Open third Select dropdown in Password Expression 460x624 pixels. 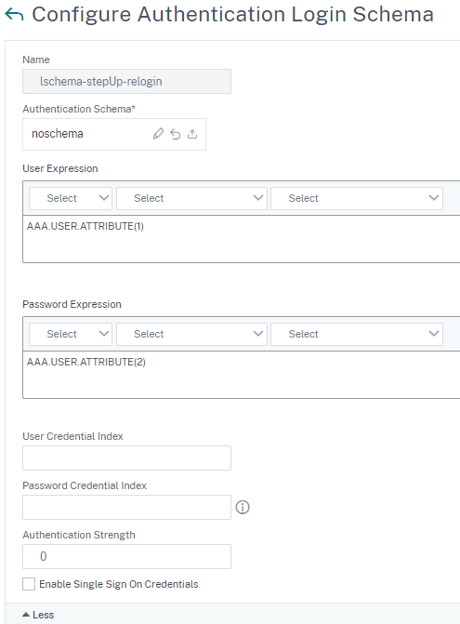pos(357,334)
